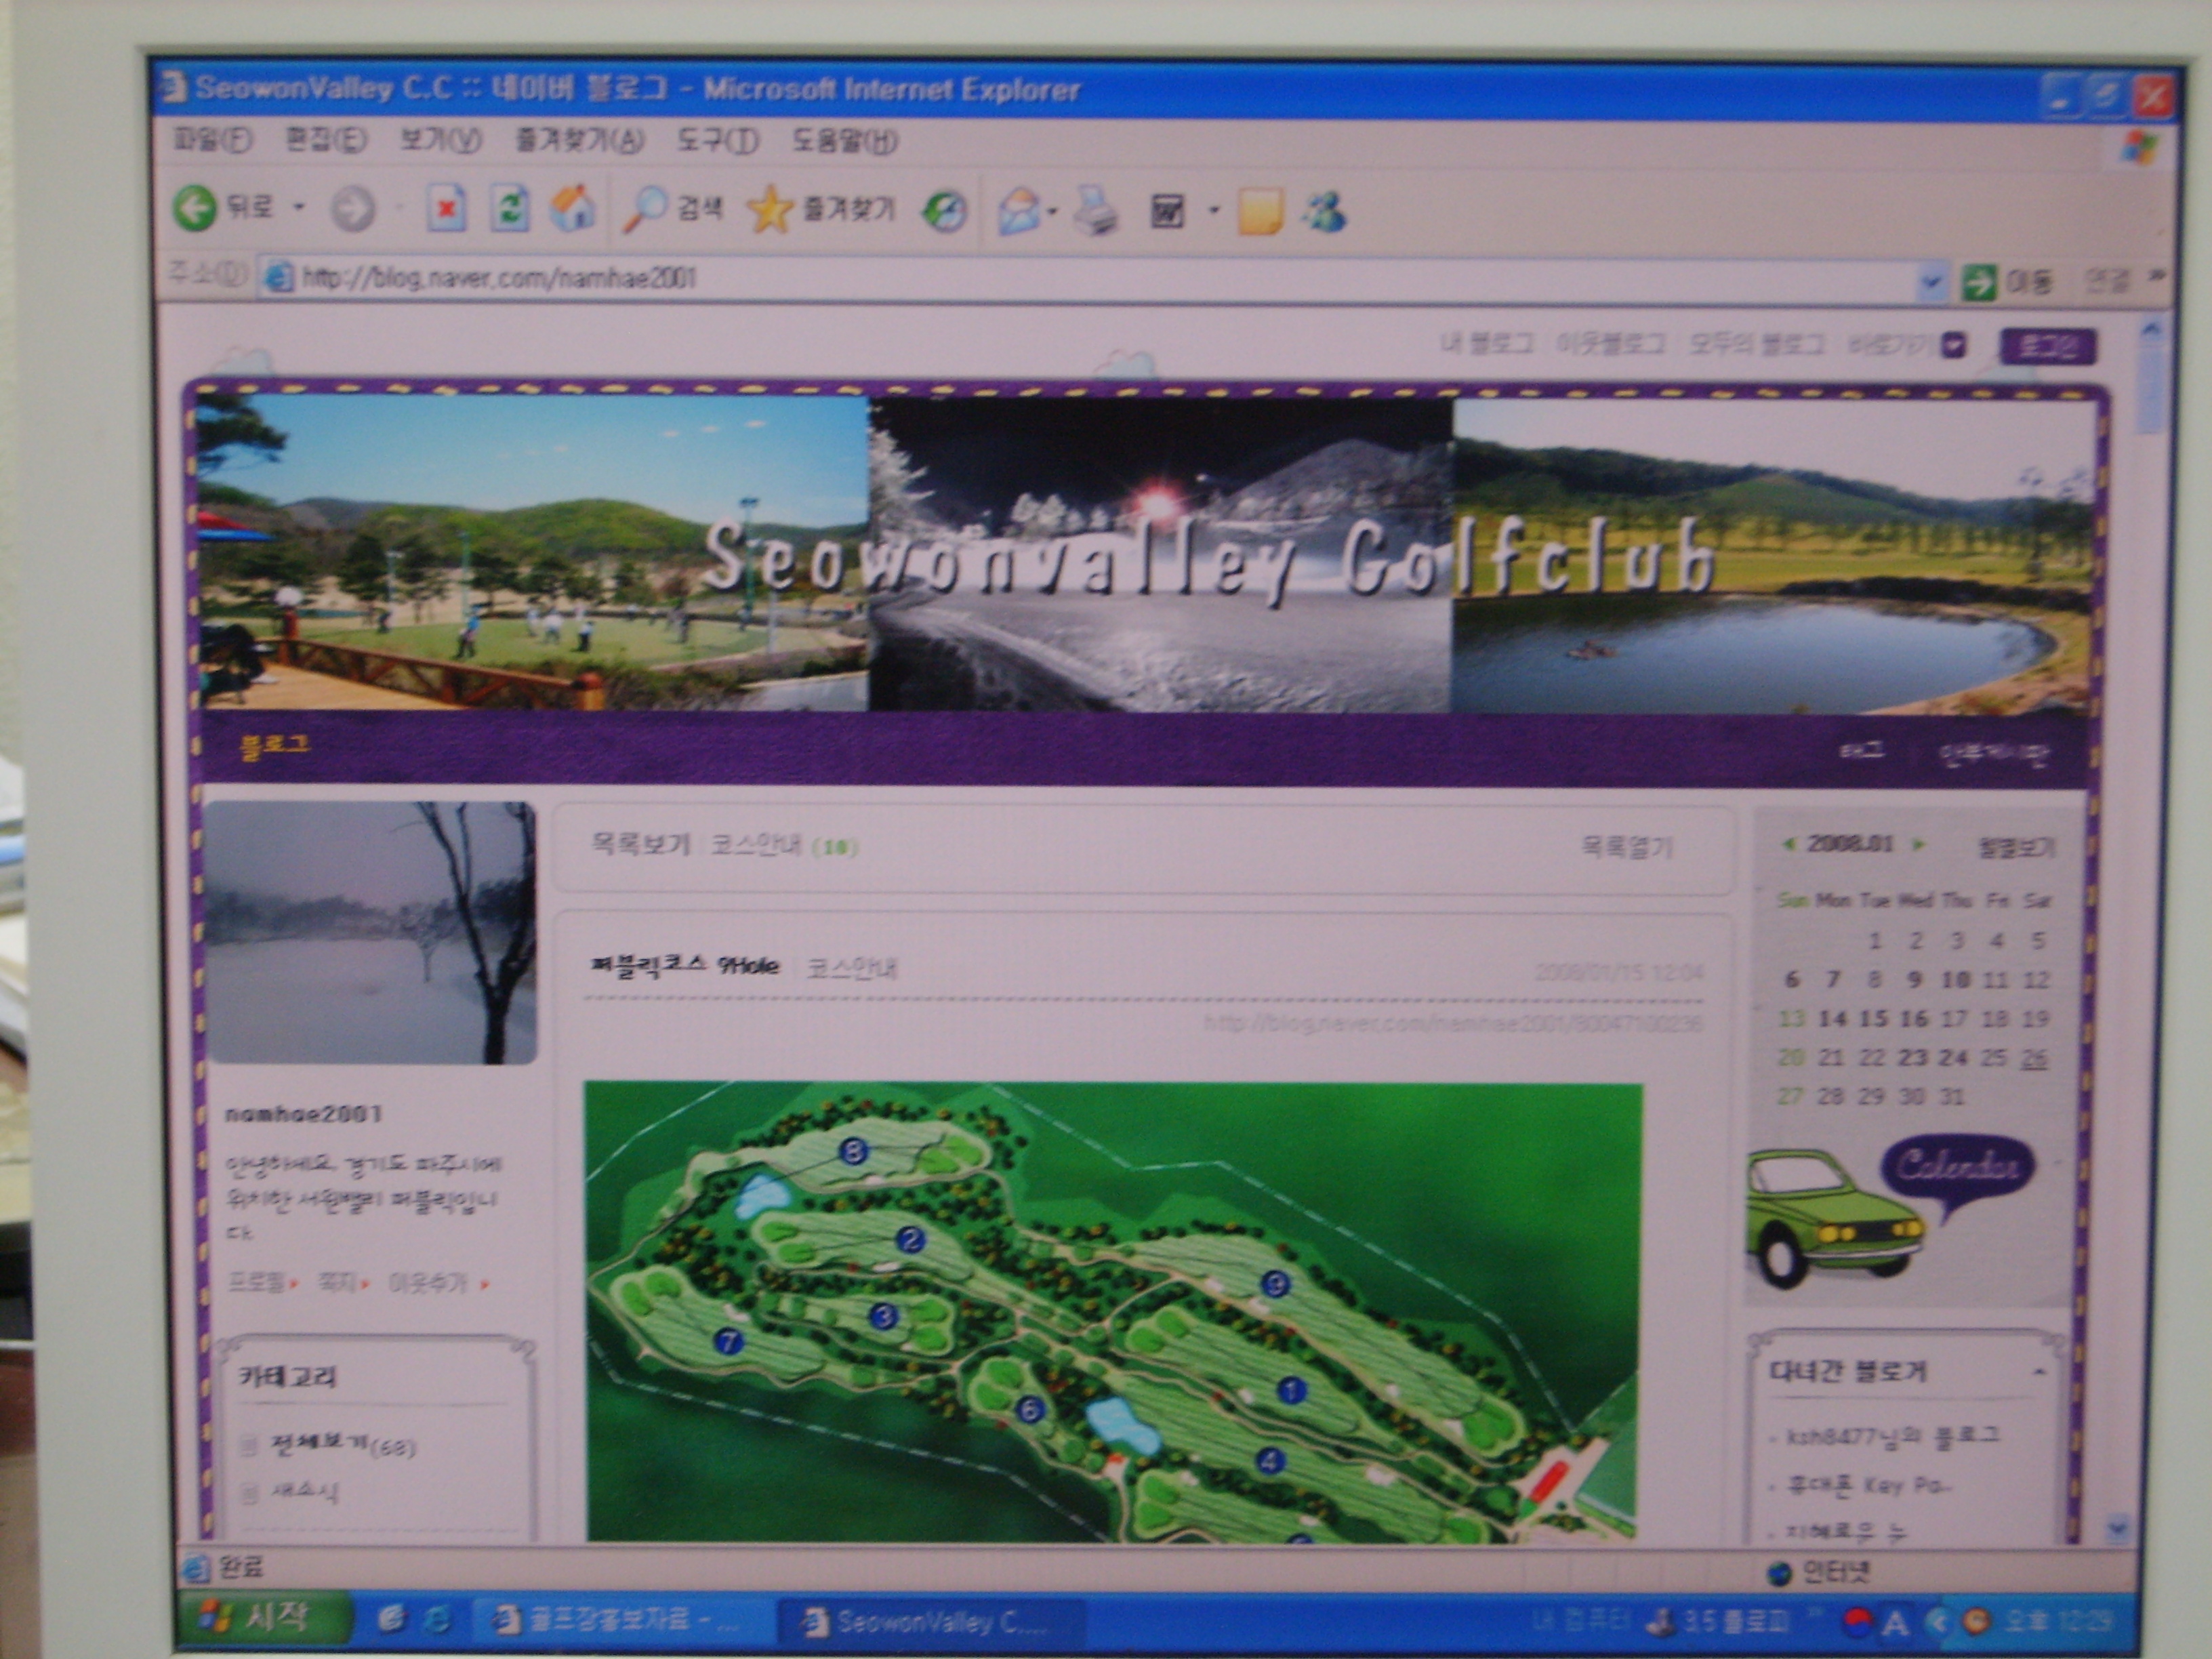Viewport: 2212px width, 1659px height.
Task: Select calendar date 15
Action: [1872, 1018]
